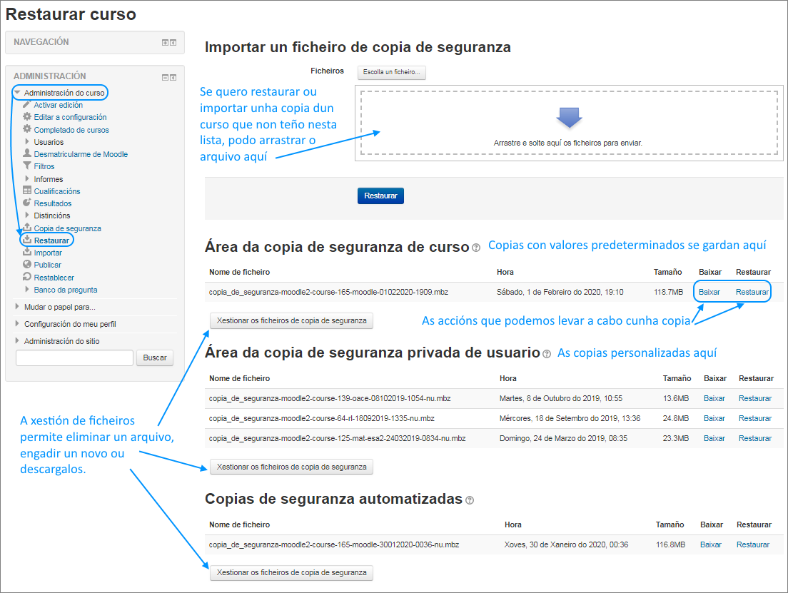Viewport: 788px width, 593px height.
Task: Expand Banco da pregunta
Action: pos(26,290)
